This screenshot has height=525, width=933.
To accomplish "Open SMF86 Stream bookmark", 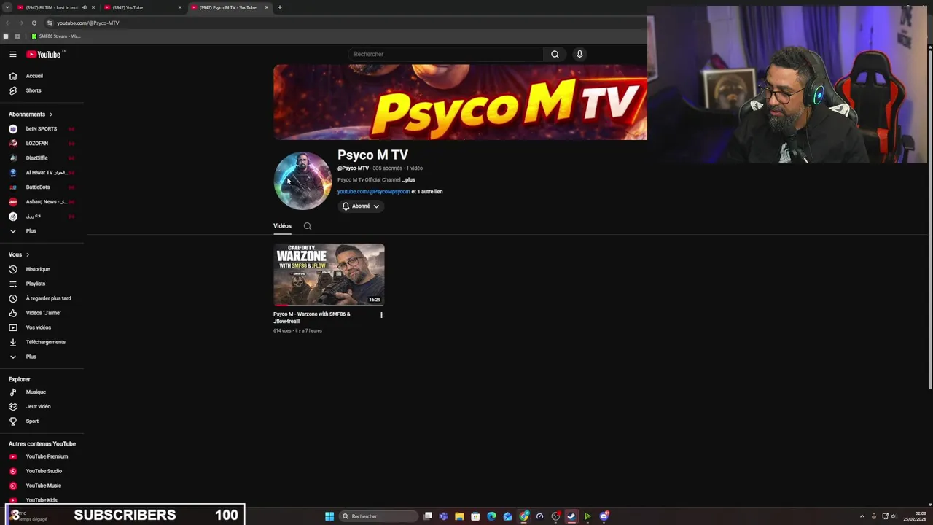I will tap(55, 36).
